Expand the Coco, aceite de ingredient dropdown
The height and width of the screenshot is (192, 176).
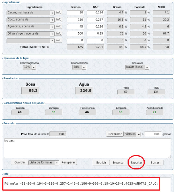31,20
